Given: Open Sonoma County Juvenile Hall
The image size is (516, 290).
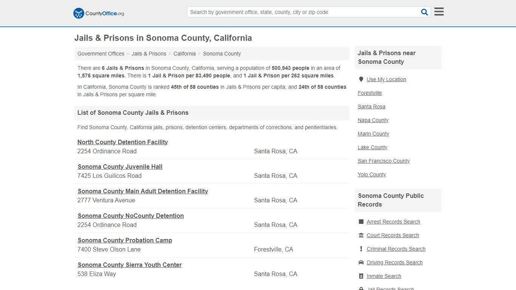Looking at the screenshot, I should point(120,167).
